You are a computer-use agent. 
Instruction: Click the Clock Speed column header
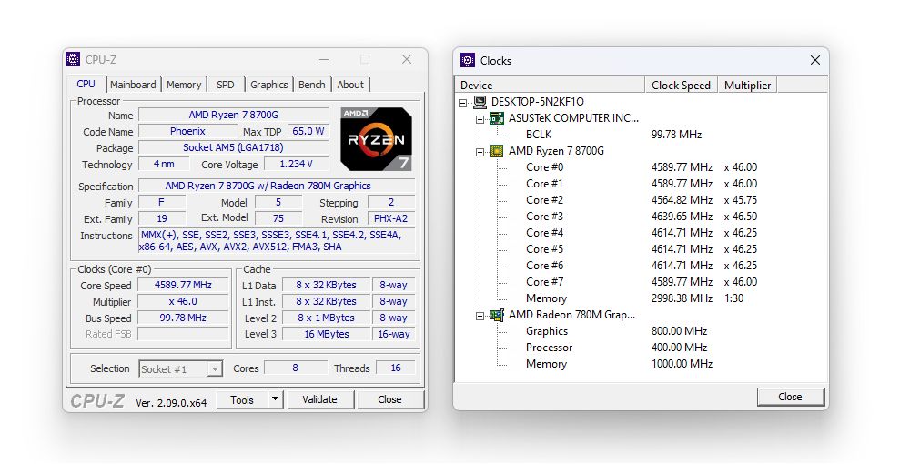(682, 86)
